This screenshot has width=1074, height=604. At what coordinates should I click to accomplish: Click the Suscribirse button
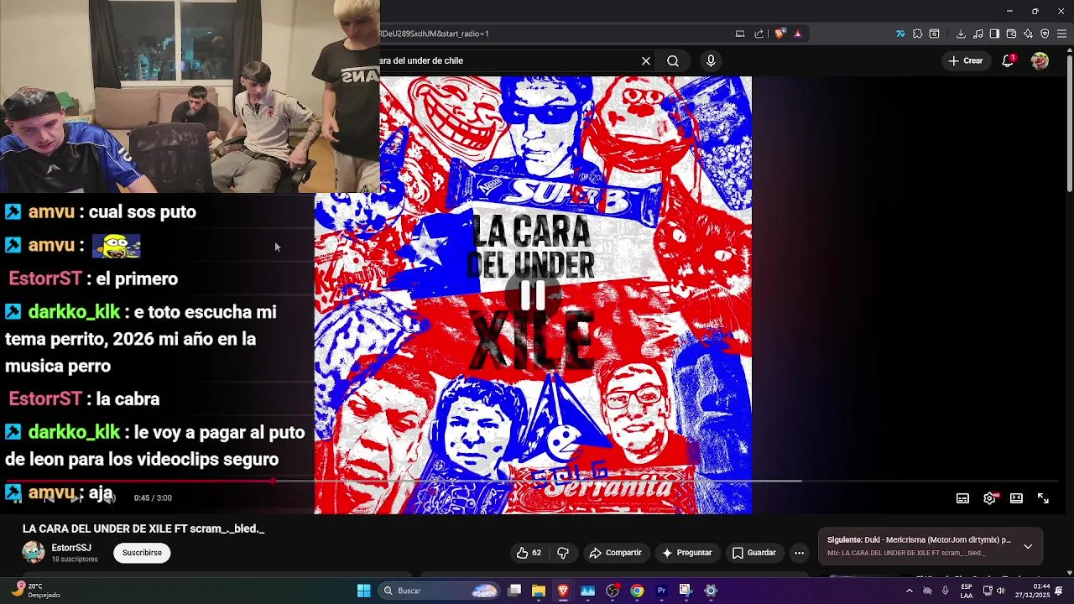(x=142, y=553)
